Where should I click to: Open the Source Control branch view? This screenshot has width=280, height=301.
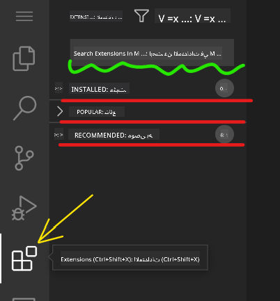pos(24,158)
